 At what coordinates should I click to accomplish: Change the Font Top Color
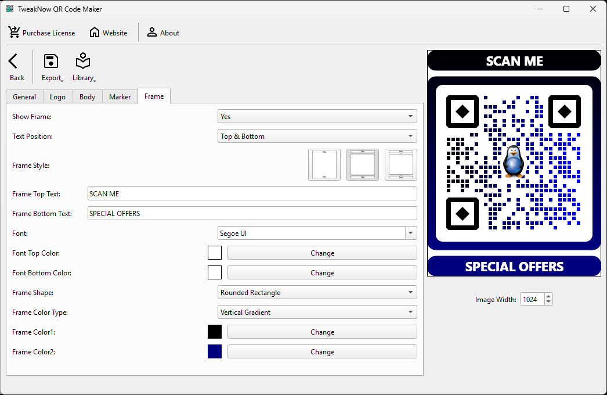click(x=322, y=253)
